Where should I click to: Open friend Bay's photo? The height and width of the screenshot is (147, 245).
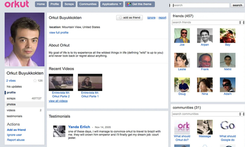[x=228, y=36]
